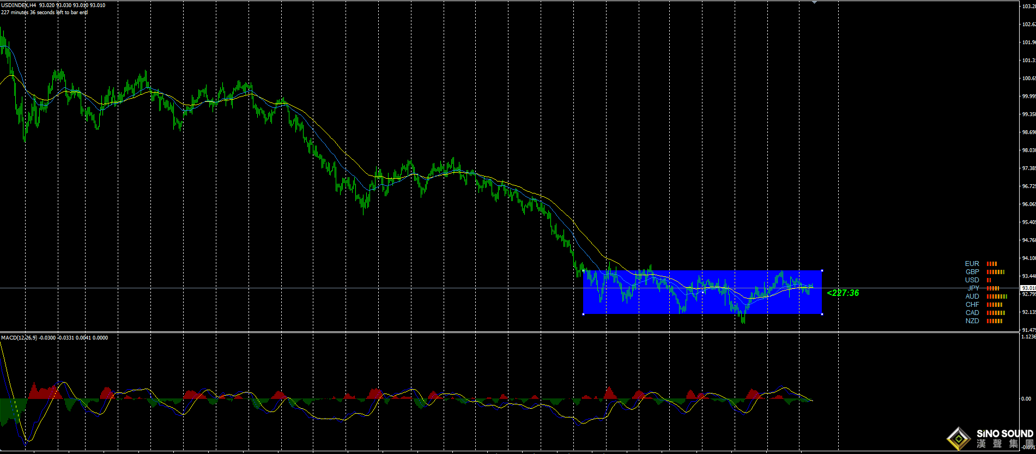Select the CHF currency label
The width and height of the screenshot is (1036, 454).
(972, 305)
